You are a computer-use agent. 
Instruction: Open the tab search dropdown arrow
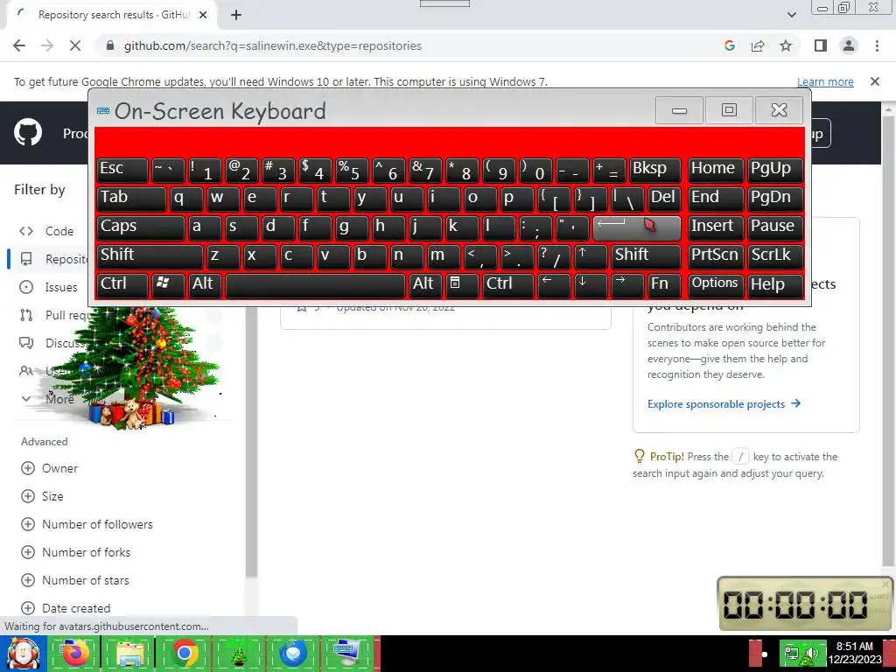tap(791, 15)
